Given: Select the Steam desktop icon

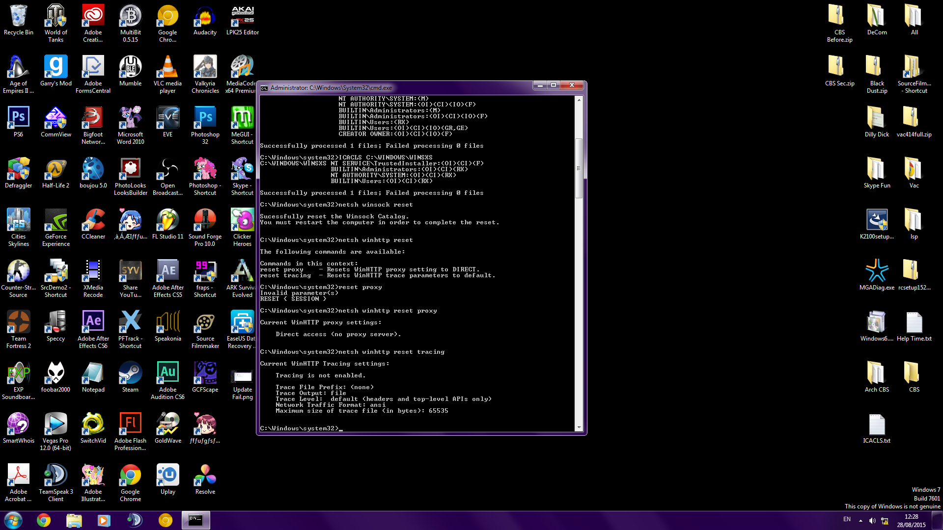Looking at the screenshot, I should point(130,377).
